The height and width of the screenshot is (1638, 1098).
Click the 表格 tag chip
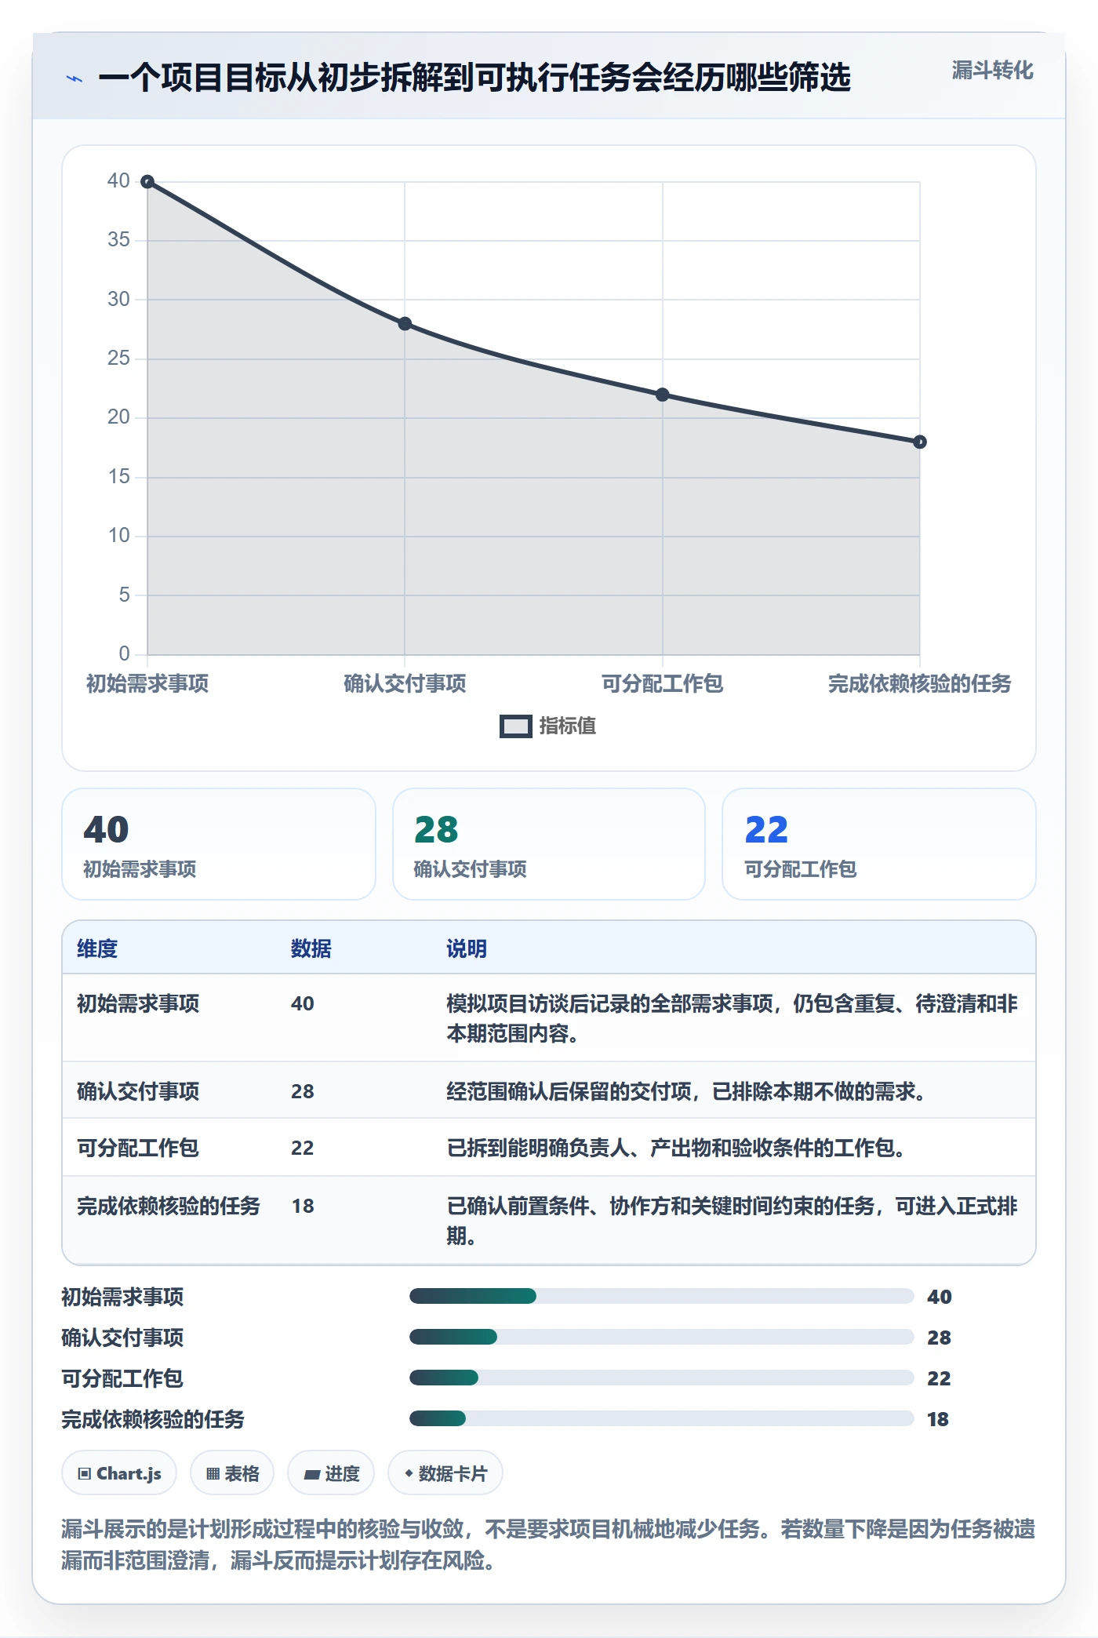point(232,1473)
